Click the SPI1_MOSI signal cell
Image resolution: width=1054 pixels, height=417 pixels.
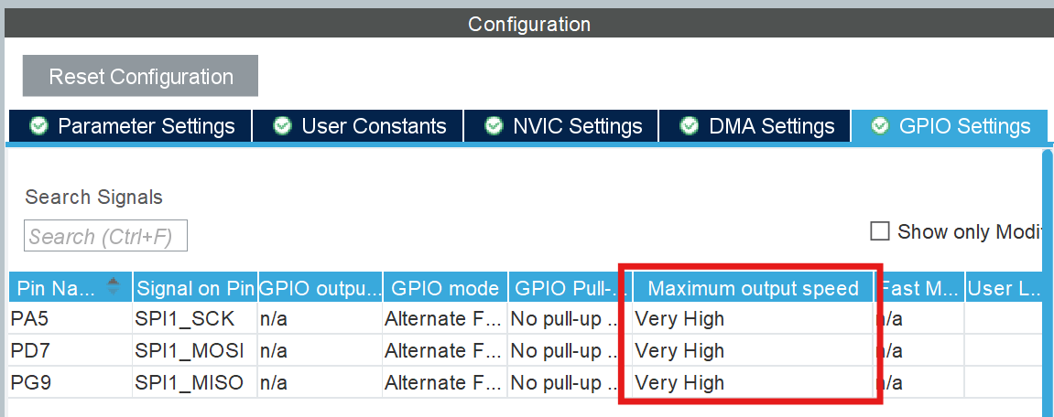195,350
